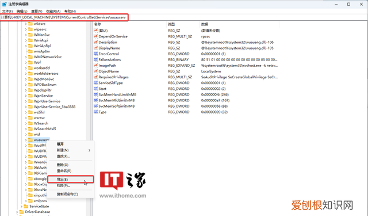Click the ServiceSidType DWORD icon
This screenshot has height=216, width=368.
click(96, 83)
